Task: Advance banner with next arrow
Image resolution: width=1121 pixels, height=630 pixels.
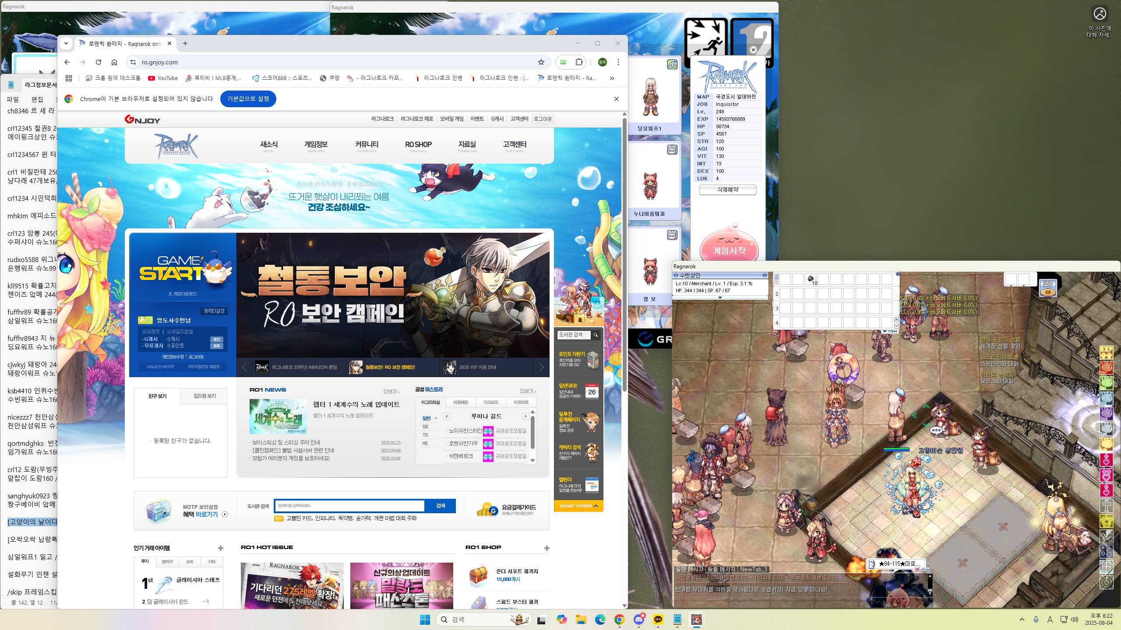Action: (541, 367)
